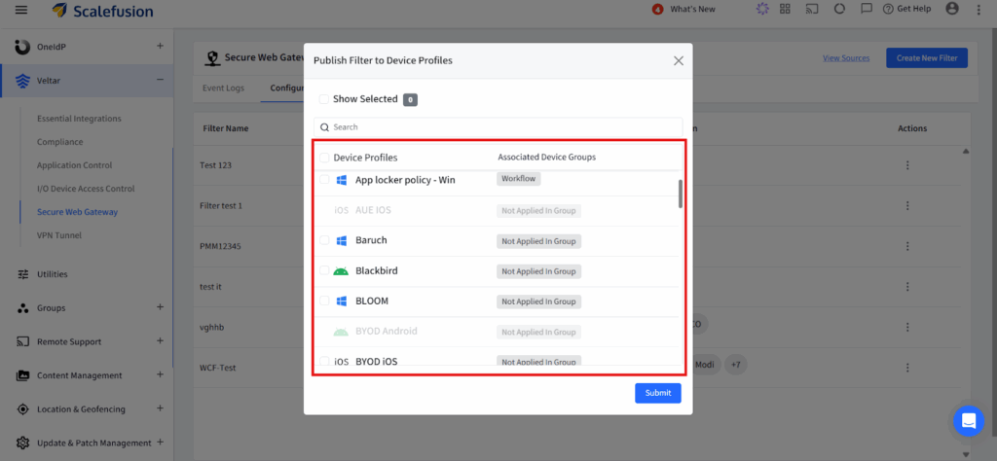
Task: Switch to the Event Logs tab
Action: 223,89
